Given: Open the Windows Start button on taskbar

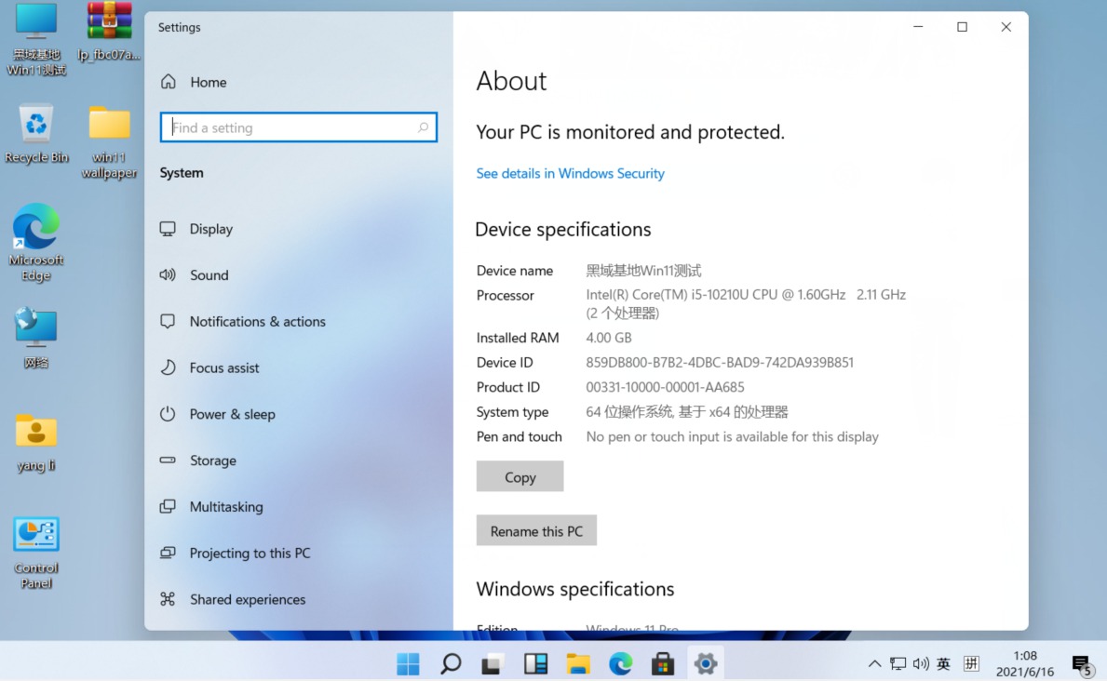Looking at the screenshot, I should point(408,664).
